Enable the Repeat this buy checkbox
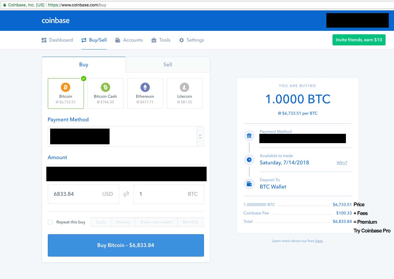 coord(50,222)
